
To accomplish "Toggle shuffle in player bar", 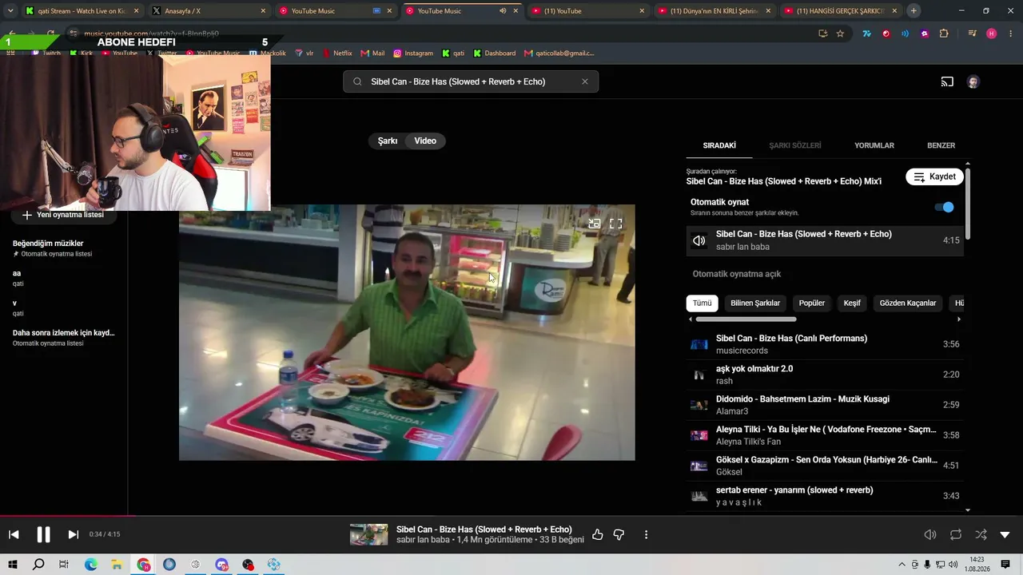I will (x=981, y=534).
